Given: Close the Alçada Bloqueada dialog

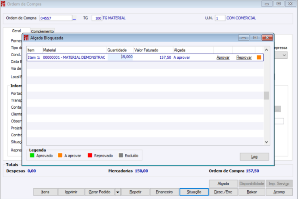Looking at the screenshot, I should pos(267,38).
